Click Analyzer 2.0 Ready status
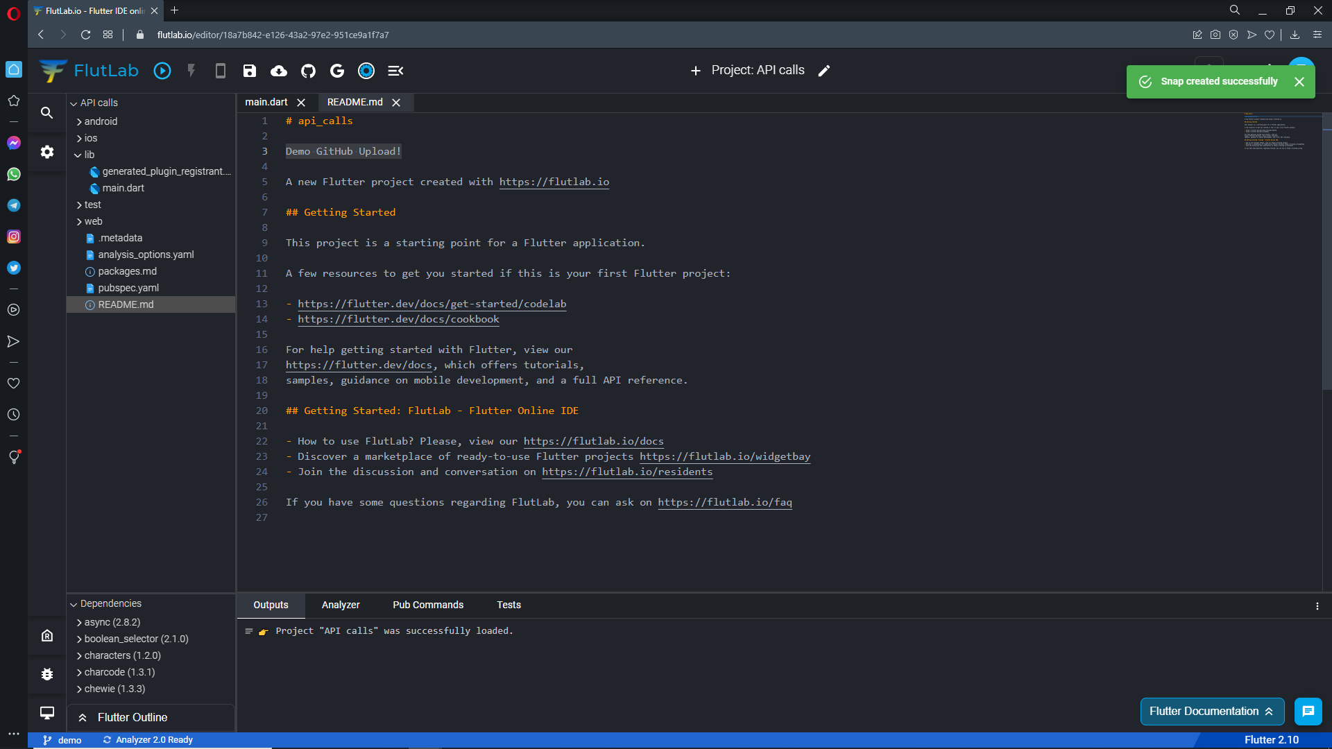 click(x=148, y=740)
